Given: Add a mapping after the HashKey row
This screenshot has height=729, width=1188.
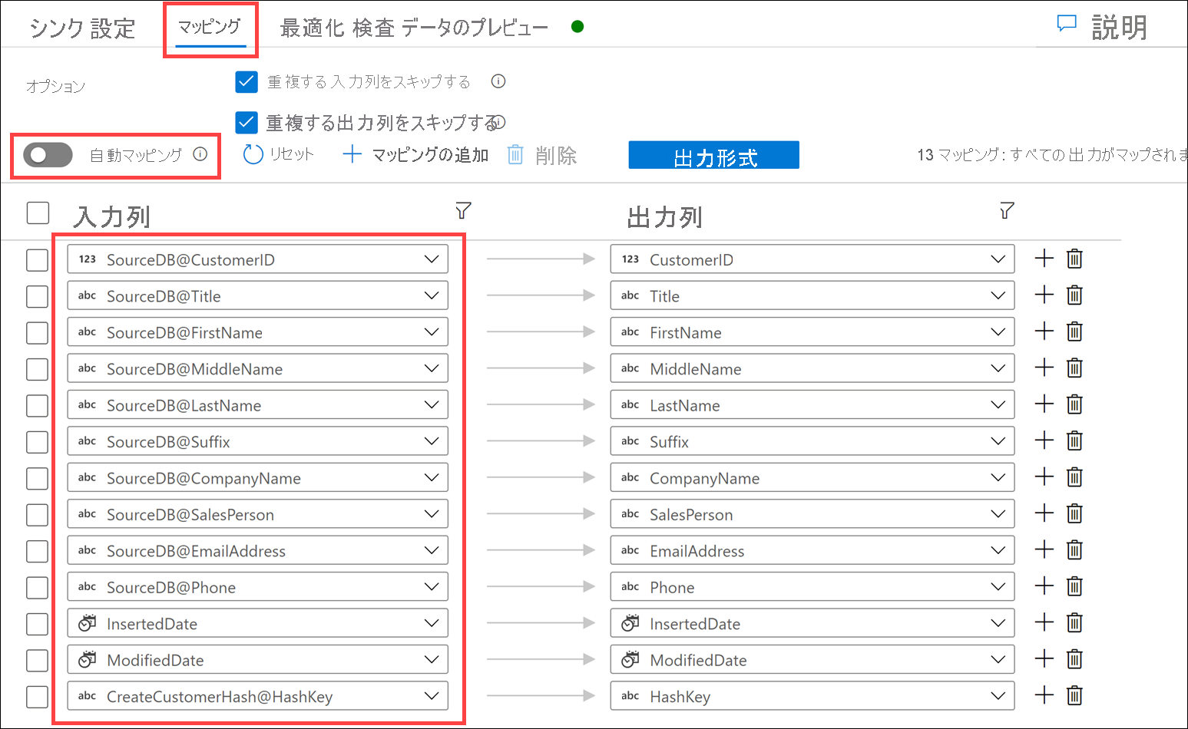Looking at the screenshot, I should [1044, 695].
